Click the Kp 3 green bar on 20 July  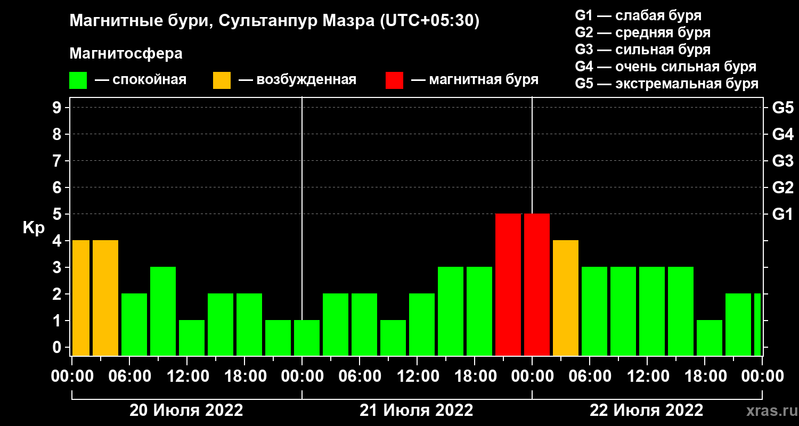[163, 311]
